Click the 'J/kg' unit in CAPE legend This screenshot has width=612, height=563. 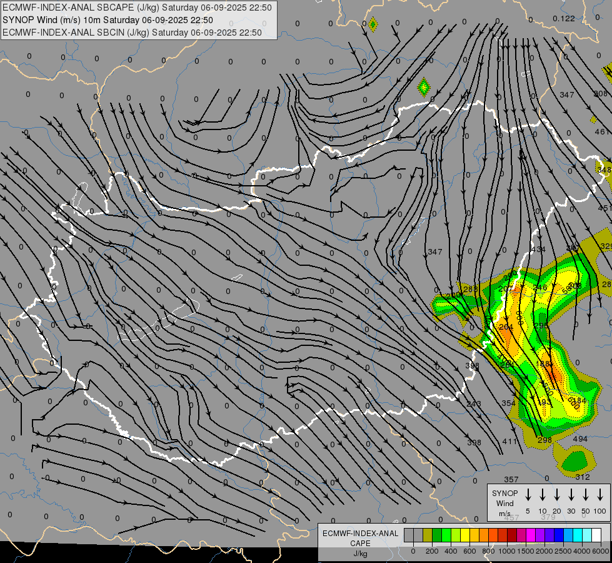tap(360, 554)
